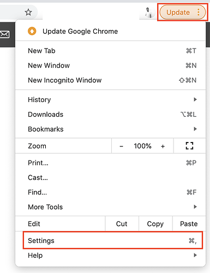Expand the Help submenu
This screenshot has height=273, width=210.
click(110, 256)
